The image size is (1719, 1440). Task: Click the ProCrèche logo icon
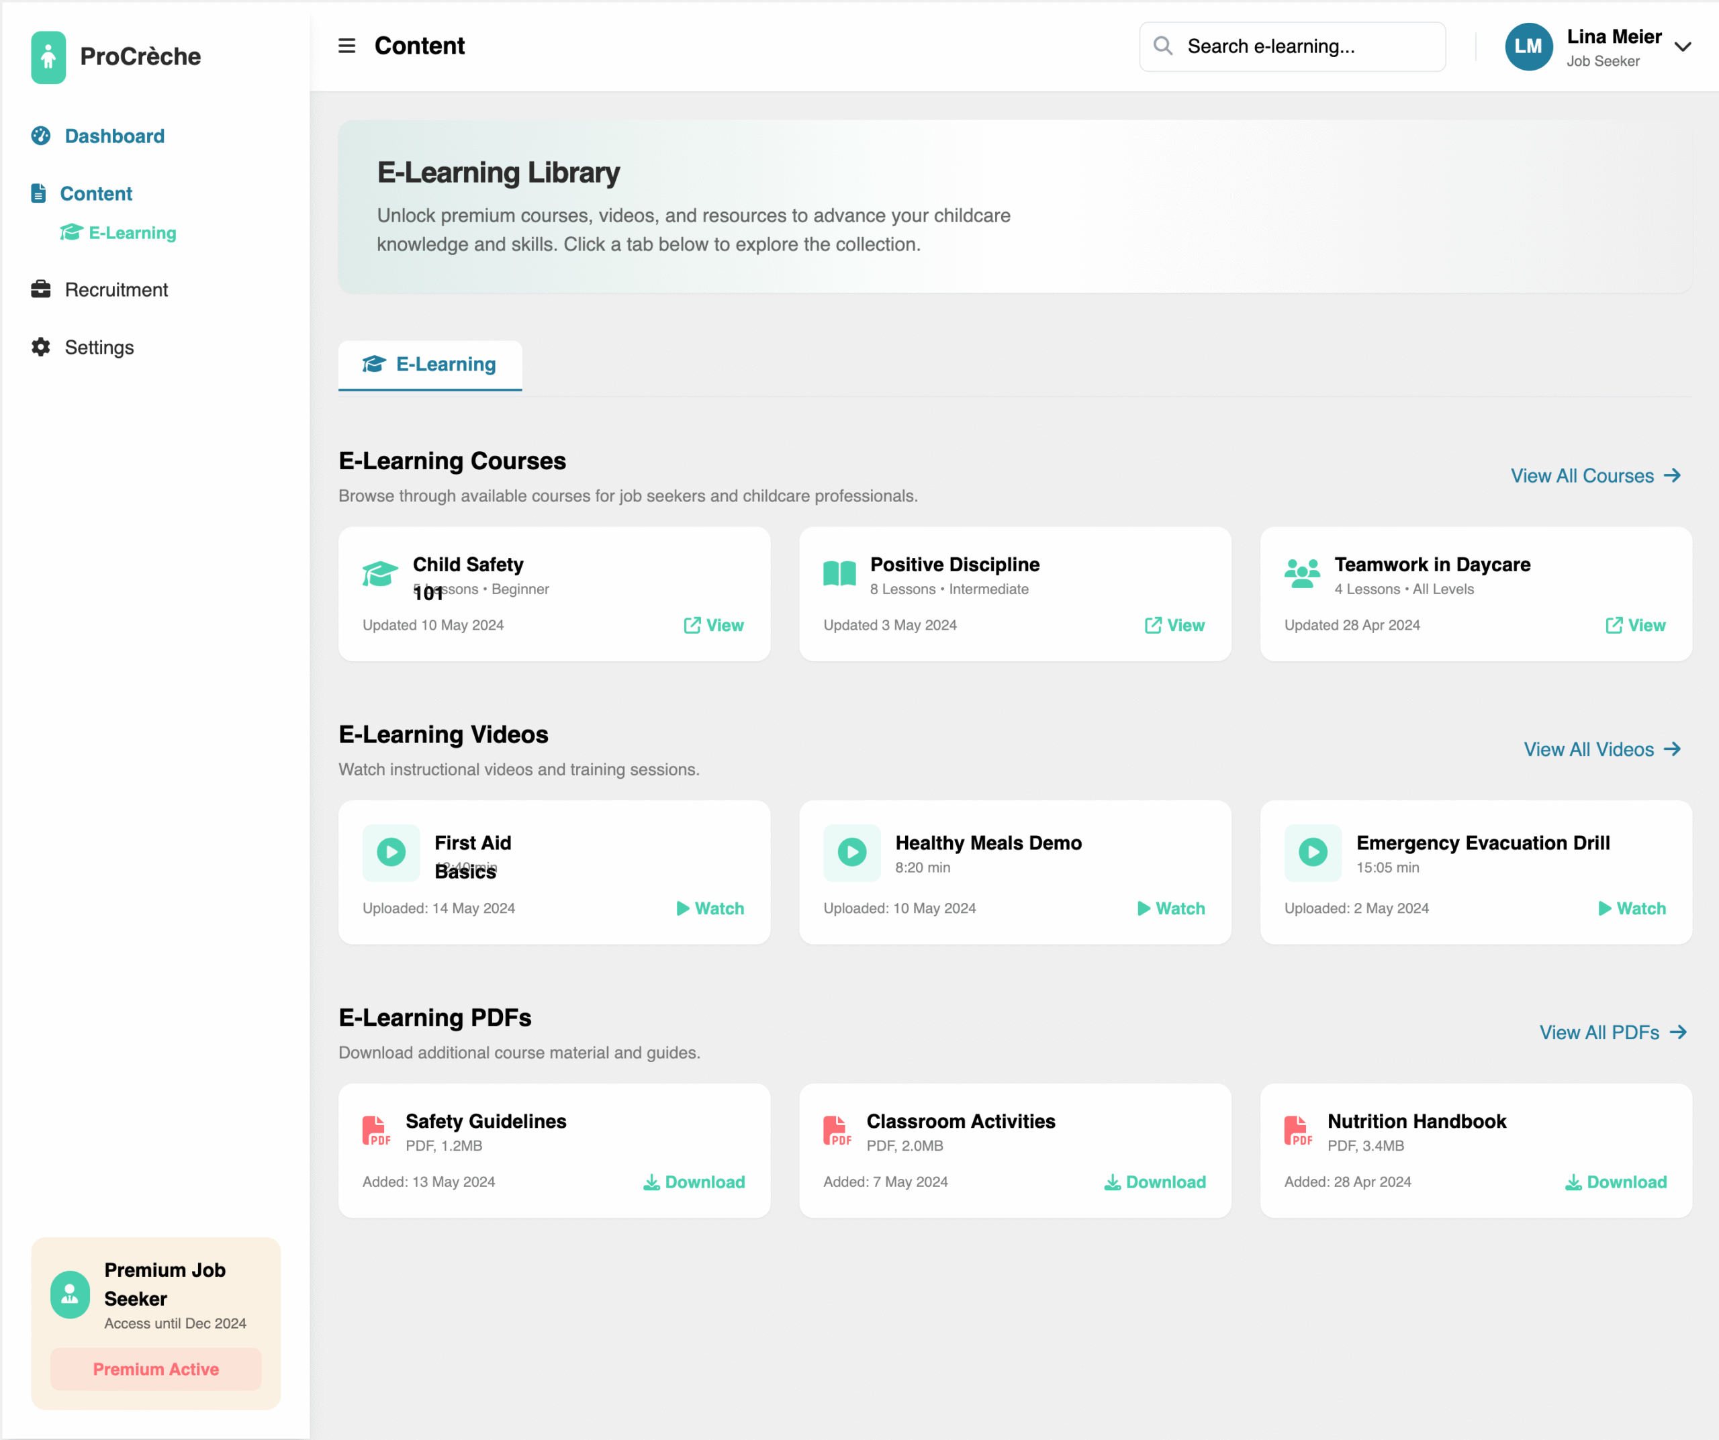click(x=48, y=56)
